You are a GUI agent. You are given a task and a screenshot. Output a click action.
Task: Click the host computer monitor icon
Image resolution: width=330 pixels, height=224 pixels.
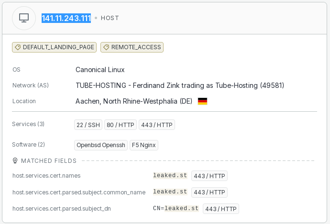tap(24, 18)
